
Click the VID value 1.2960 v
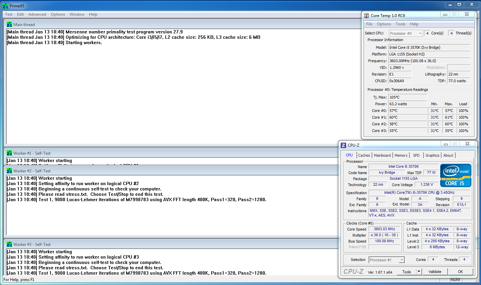[400, 67]
